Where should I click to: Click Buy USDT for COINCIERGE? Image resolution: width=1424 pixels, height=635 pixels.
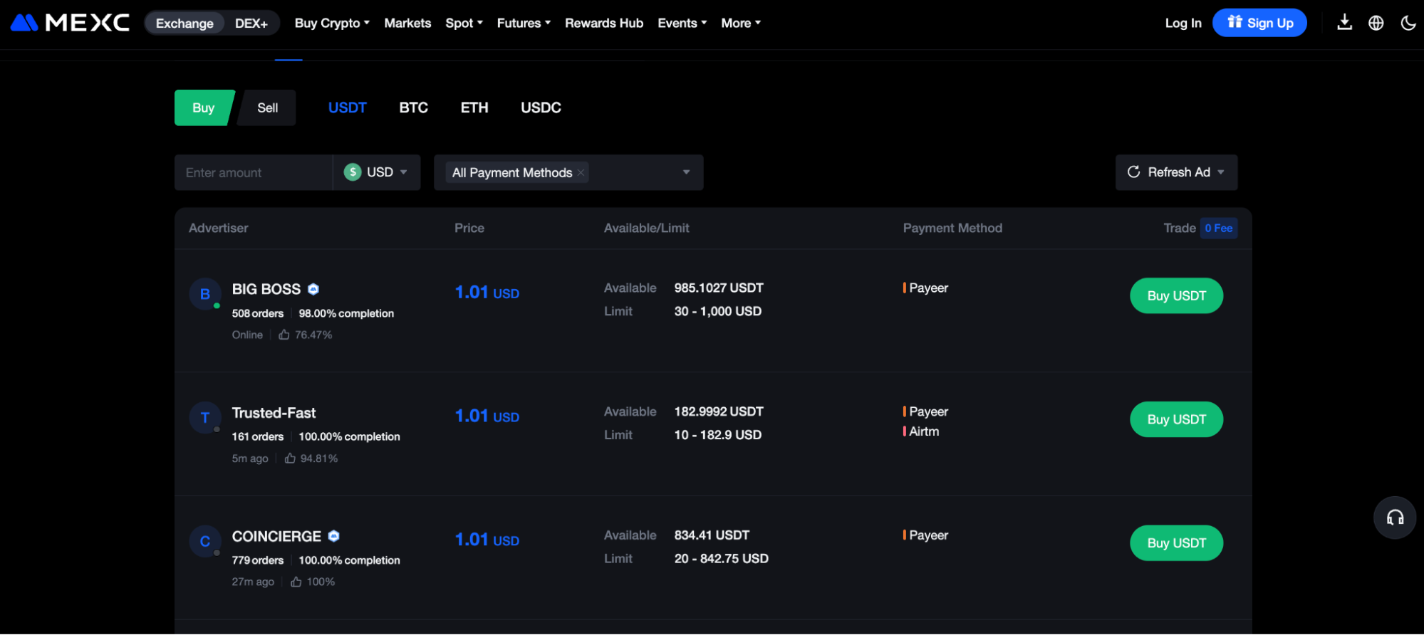tap(1176, 543)
